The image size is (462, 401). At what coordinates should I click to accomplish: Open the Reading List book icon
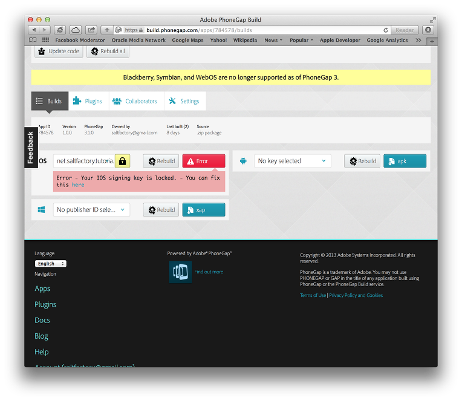pyautogui.click(x=33, y=40)
